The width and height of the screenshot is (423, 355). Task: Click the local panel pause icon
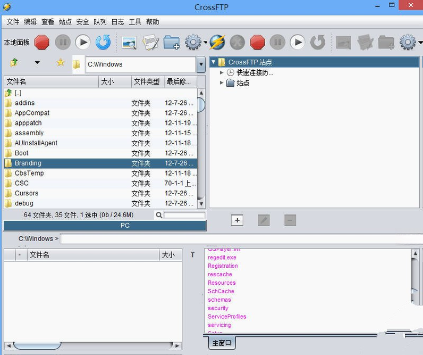click(63, 43)
